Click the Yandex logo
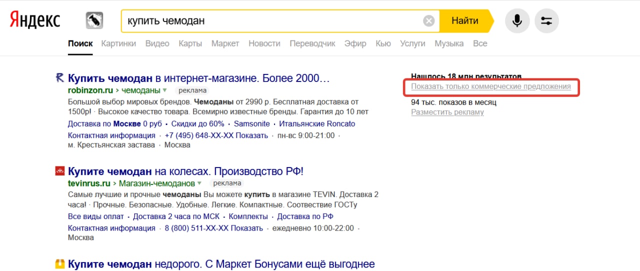The height and width of the screenshot is (271, 640). pos(35,20)
